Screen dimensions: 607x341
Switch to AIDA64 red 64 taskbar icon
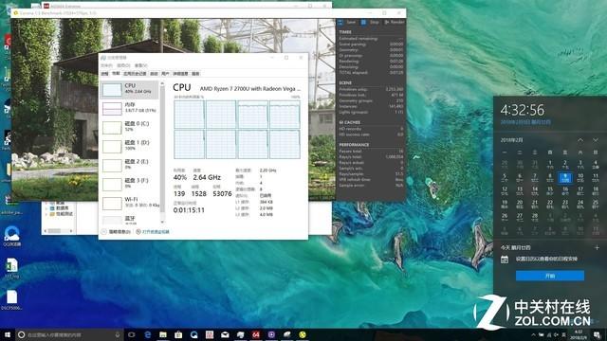[256, 334]
